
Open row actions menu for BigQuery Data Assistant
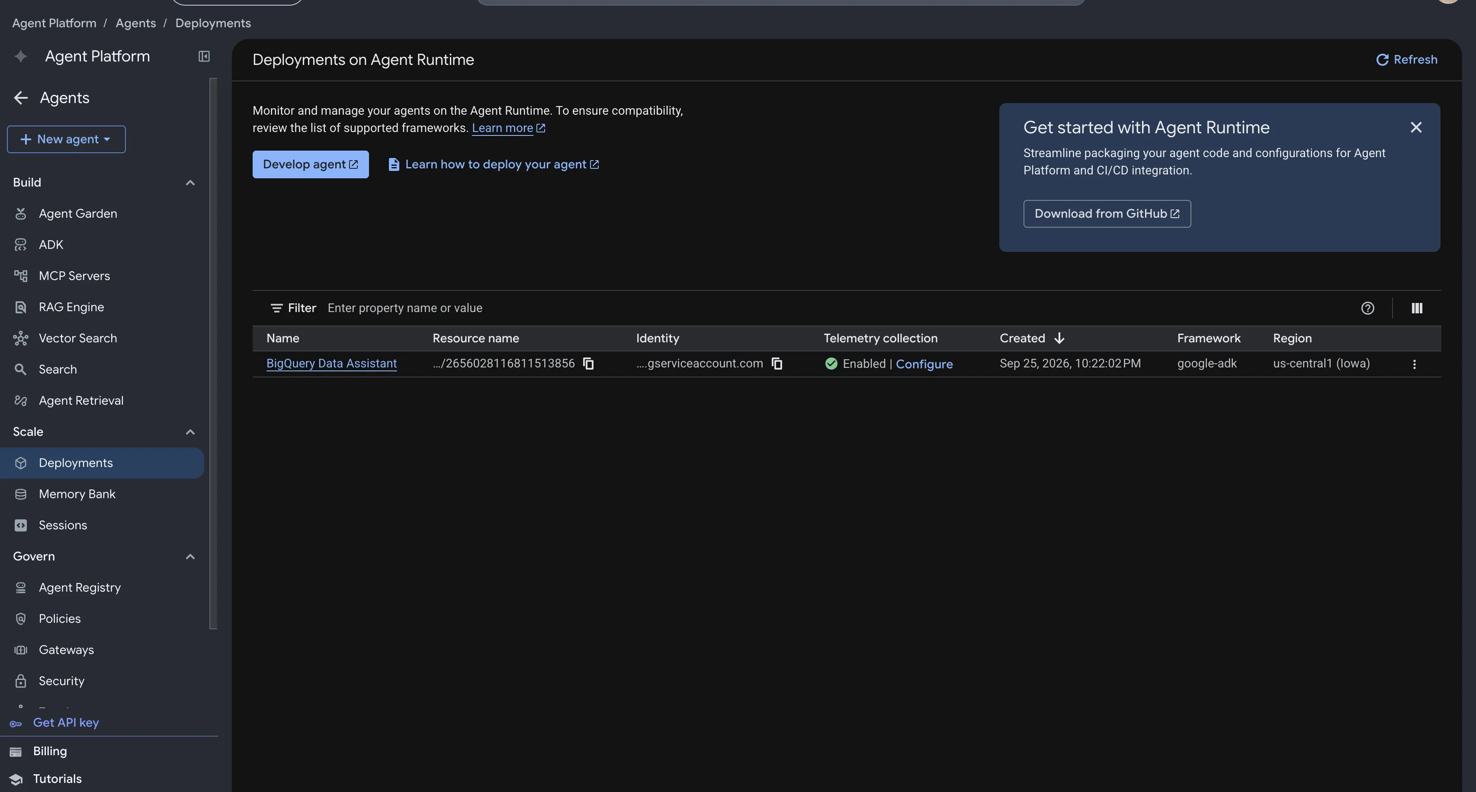tap(1414, 364)
